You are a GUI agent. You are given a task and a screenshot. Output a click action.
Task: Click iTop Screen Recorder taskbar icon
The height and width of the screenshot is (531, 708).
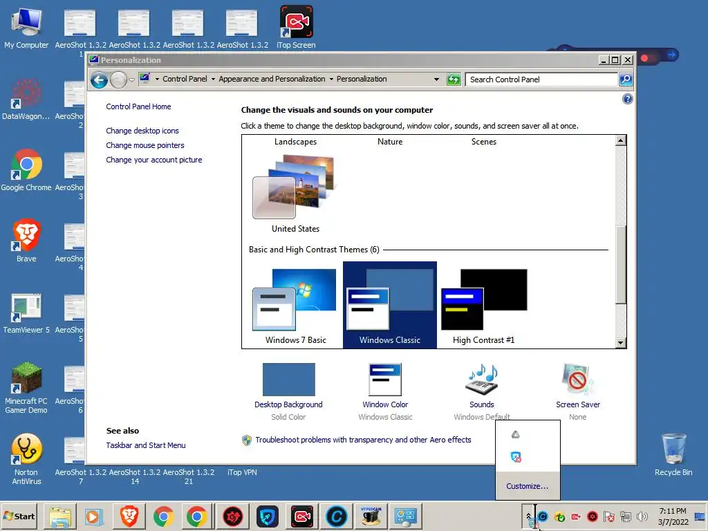click(x=301, y=516)
